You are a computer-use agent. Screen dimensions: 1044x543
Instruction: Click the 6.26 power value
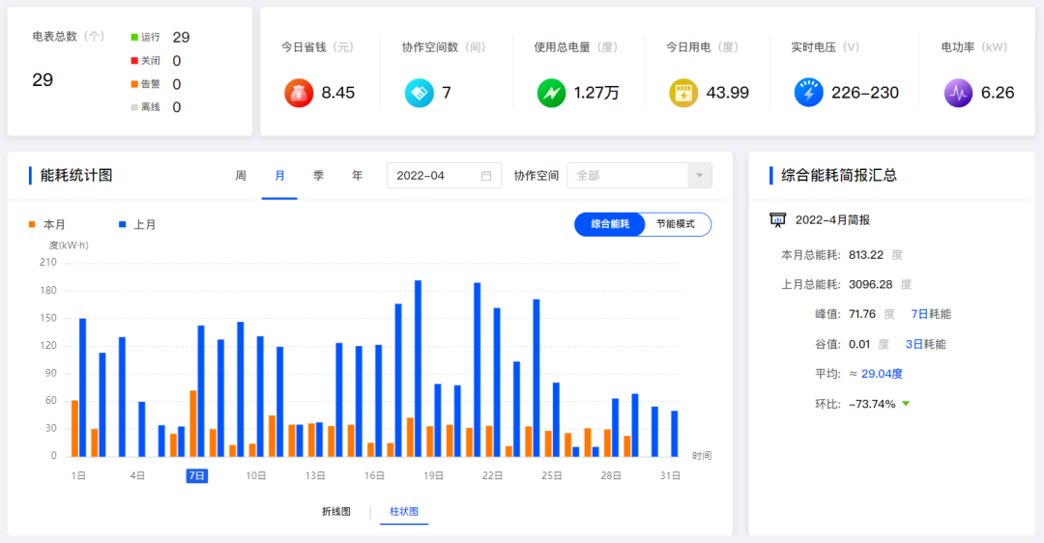(x=998, y=93)
